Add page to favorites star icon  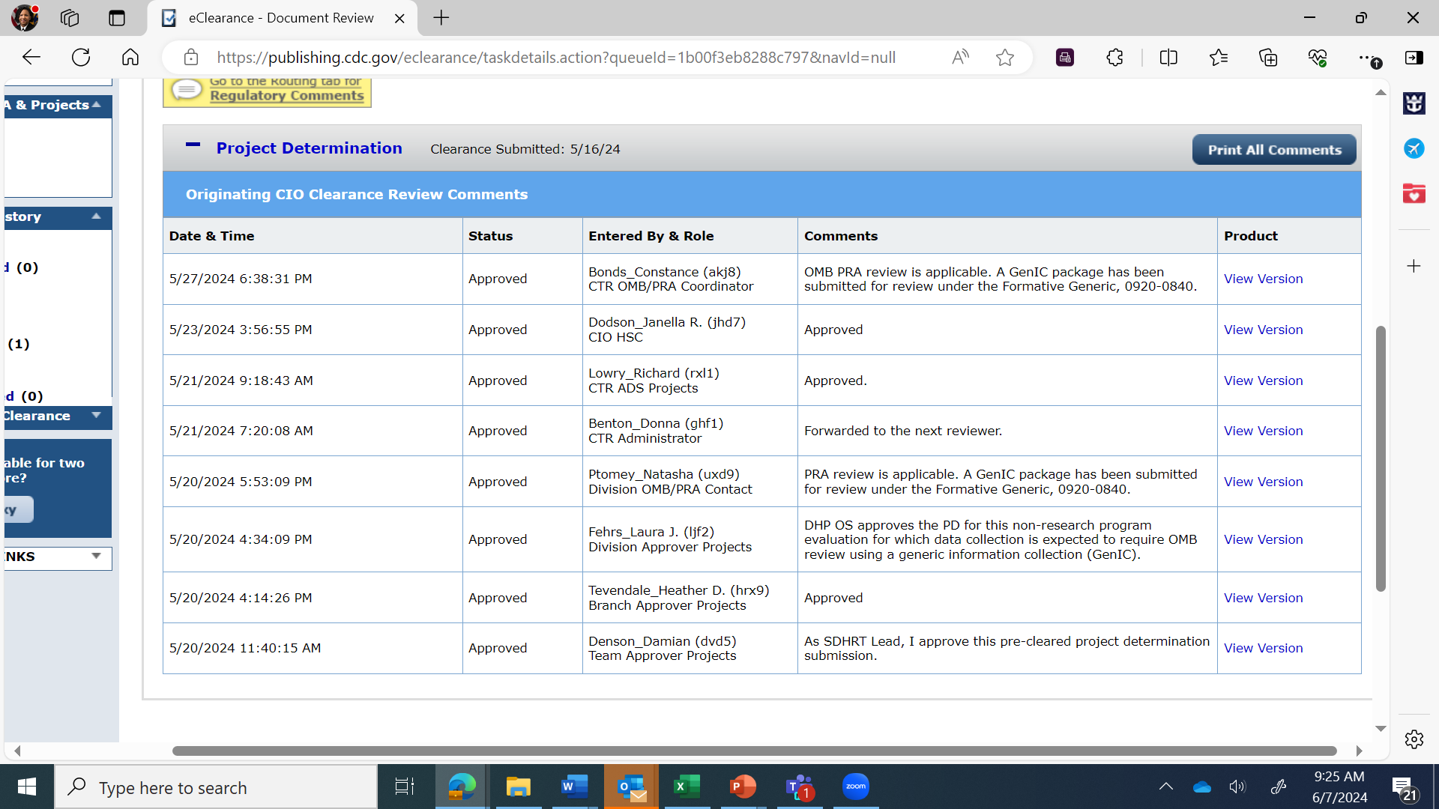1005,58
